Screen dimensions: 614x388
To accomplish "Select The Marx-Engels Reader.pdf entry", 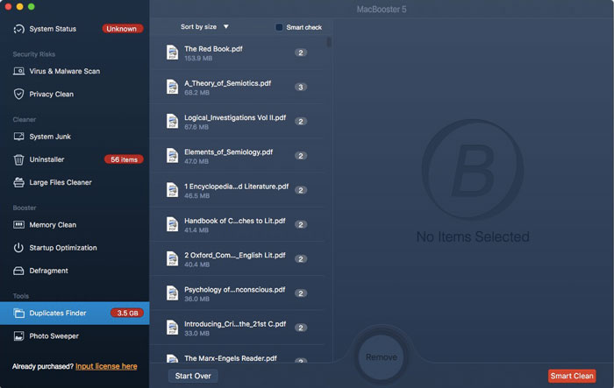I will (x=238, y=355).
